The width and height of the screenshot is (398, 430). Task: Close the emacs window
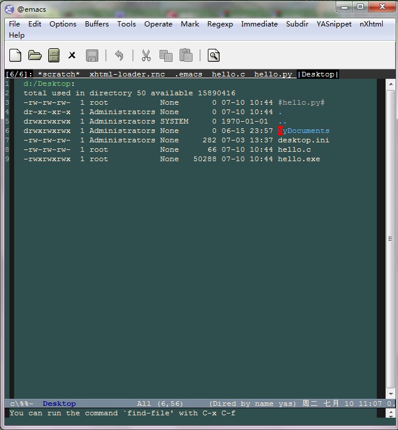click(382, 6)
